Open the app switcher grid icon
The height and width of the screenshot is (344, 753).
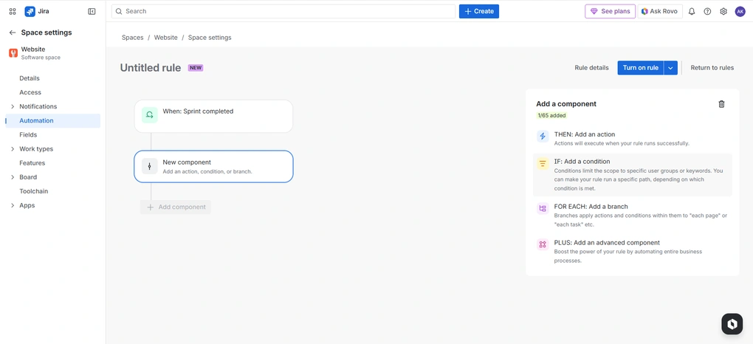13,11
